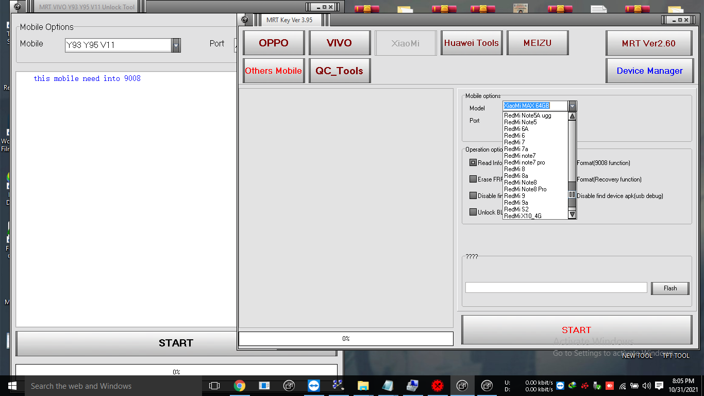Open the OPPO tools section

(274, 43)
